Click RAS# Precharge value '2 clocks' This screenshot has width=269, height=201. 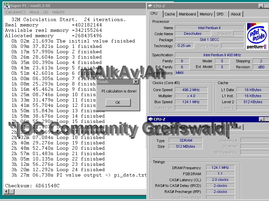[220, 192]
